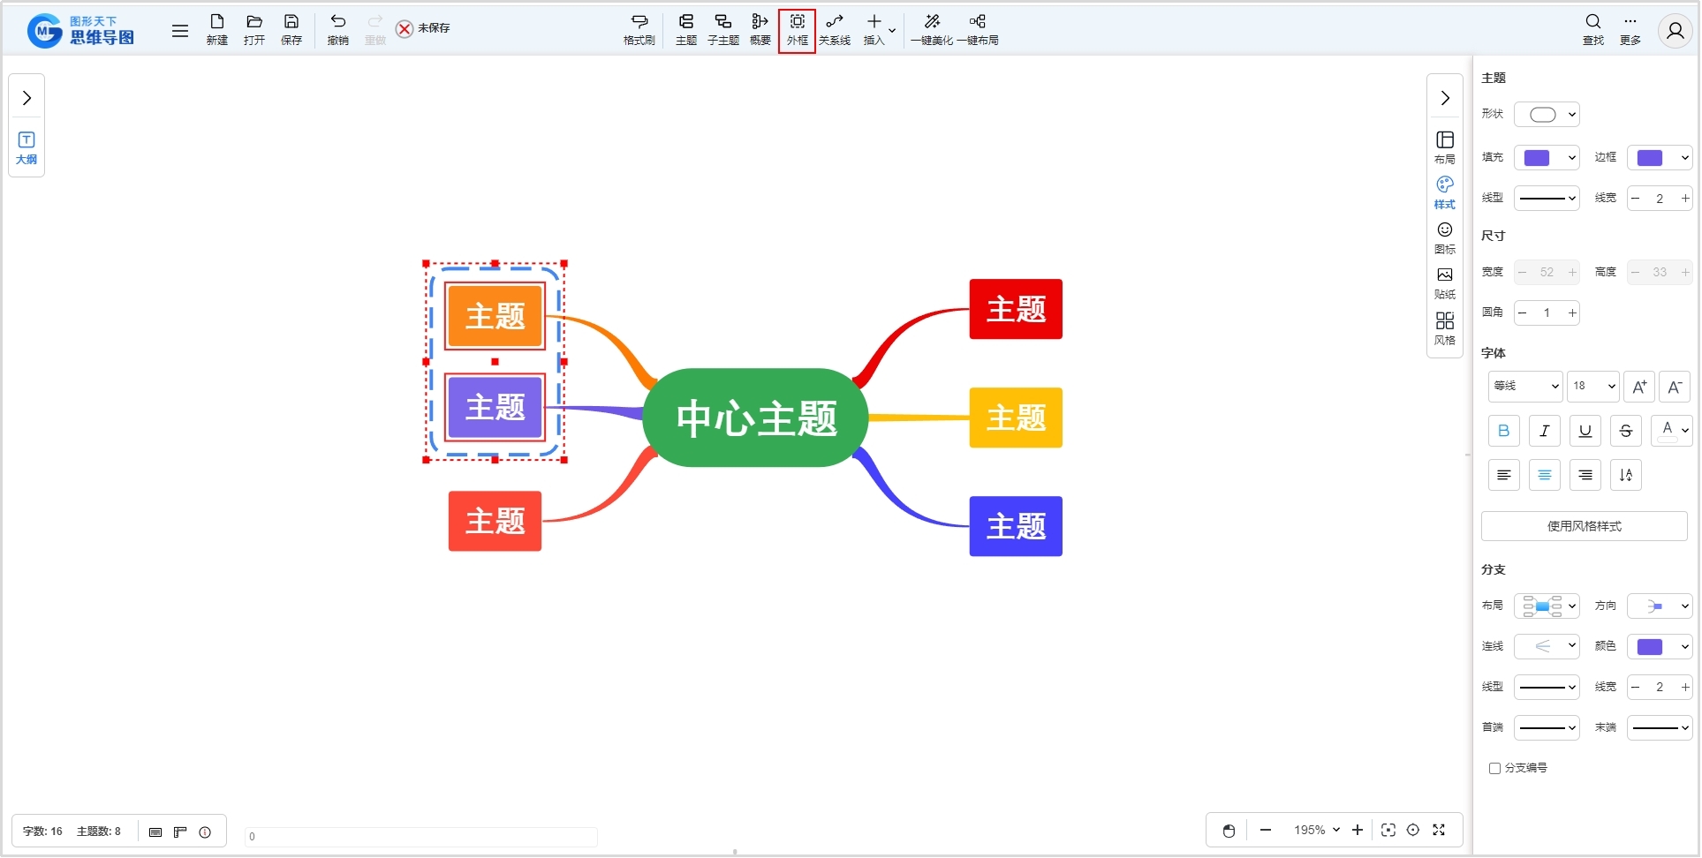Toggle italic text formatting
The width and height of the screenshot is (1702, 858).
(1545, 431)
